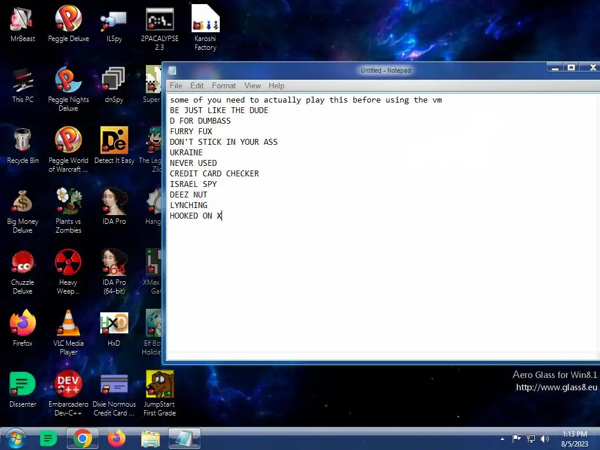Select the Peggle Deluxe shortcut
Screen dimensions: 600x450
coord(69,23)
